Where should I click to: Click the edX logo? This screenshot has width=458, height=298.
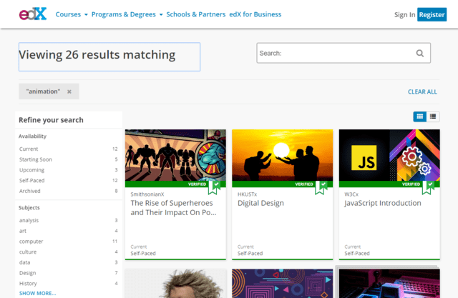click(x=33, y=14)
